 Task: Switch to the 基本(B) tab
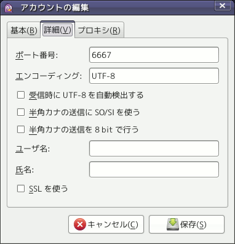pos(24,30)
